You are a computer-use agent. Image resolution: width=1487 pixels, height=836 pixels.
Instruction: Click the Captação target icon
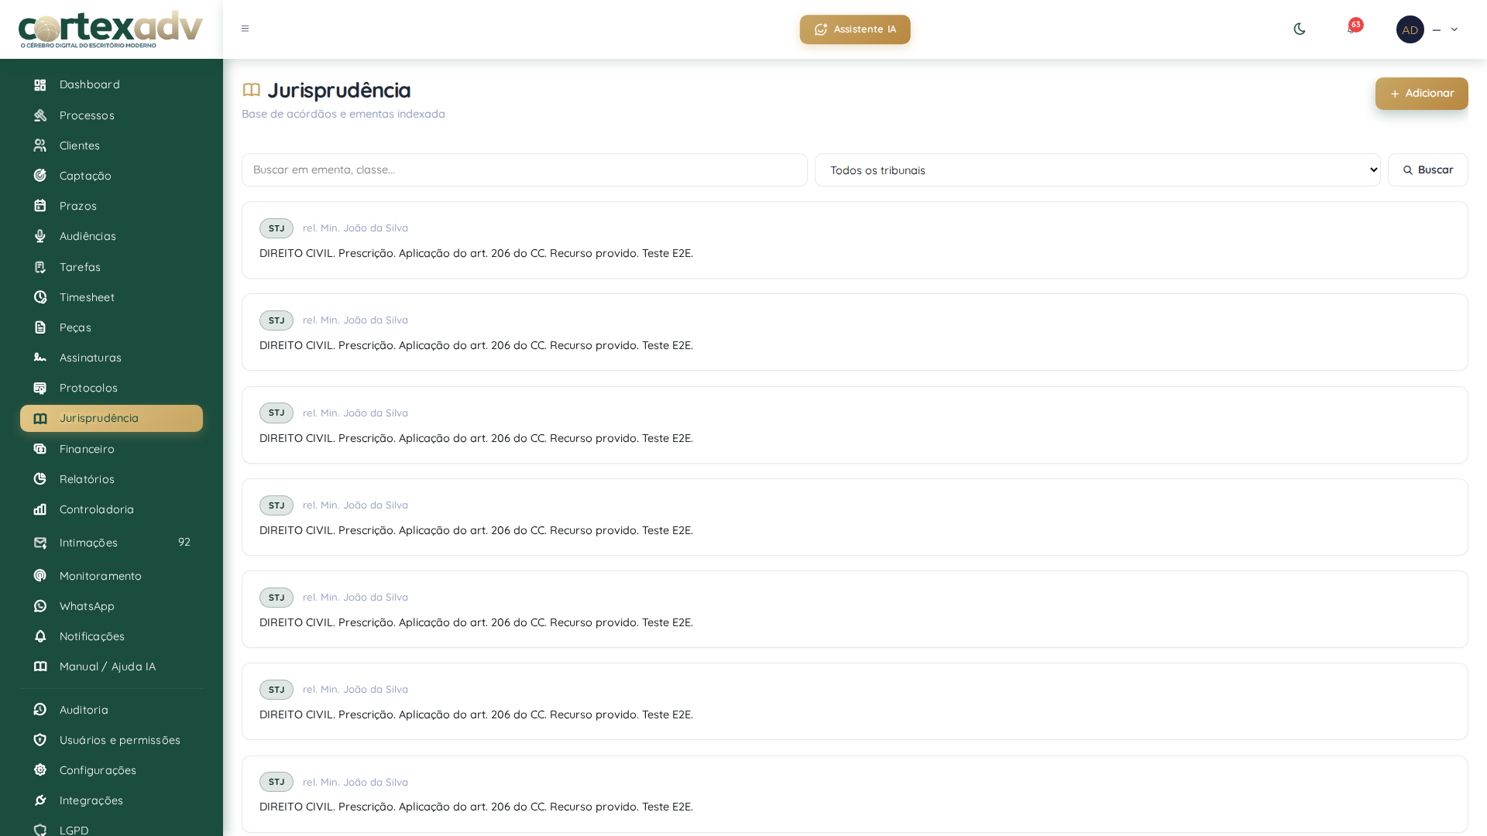40,176
